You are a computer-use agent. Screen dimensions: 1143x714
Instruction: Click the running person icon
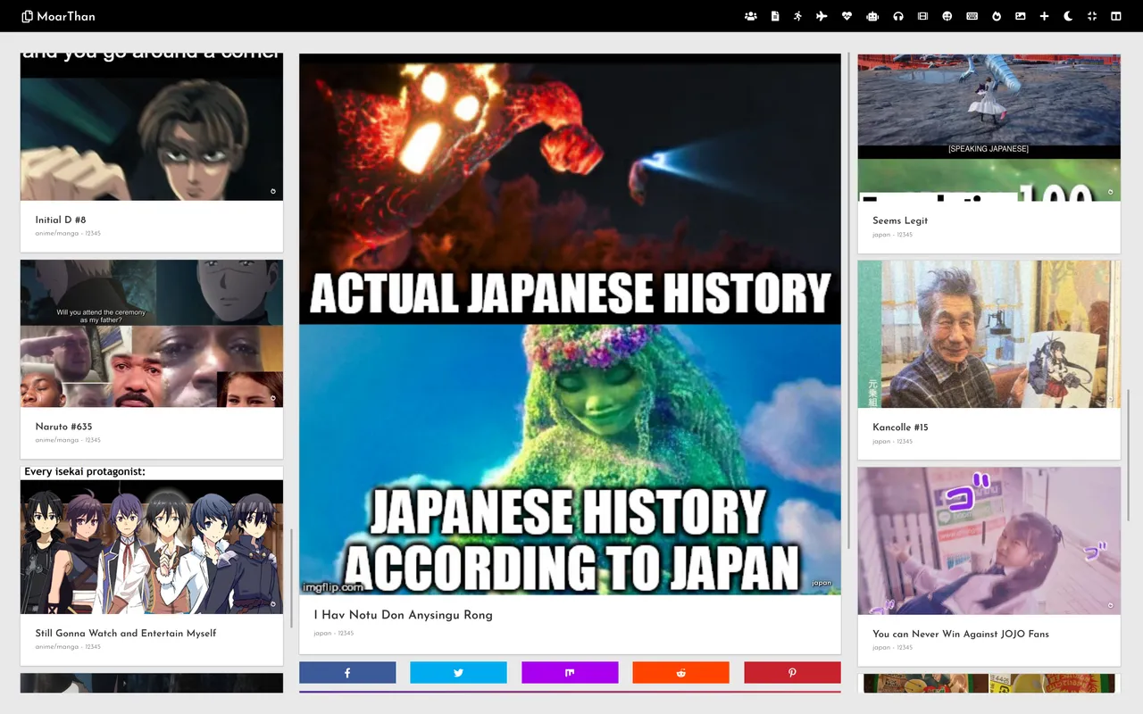(798, 16)
